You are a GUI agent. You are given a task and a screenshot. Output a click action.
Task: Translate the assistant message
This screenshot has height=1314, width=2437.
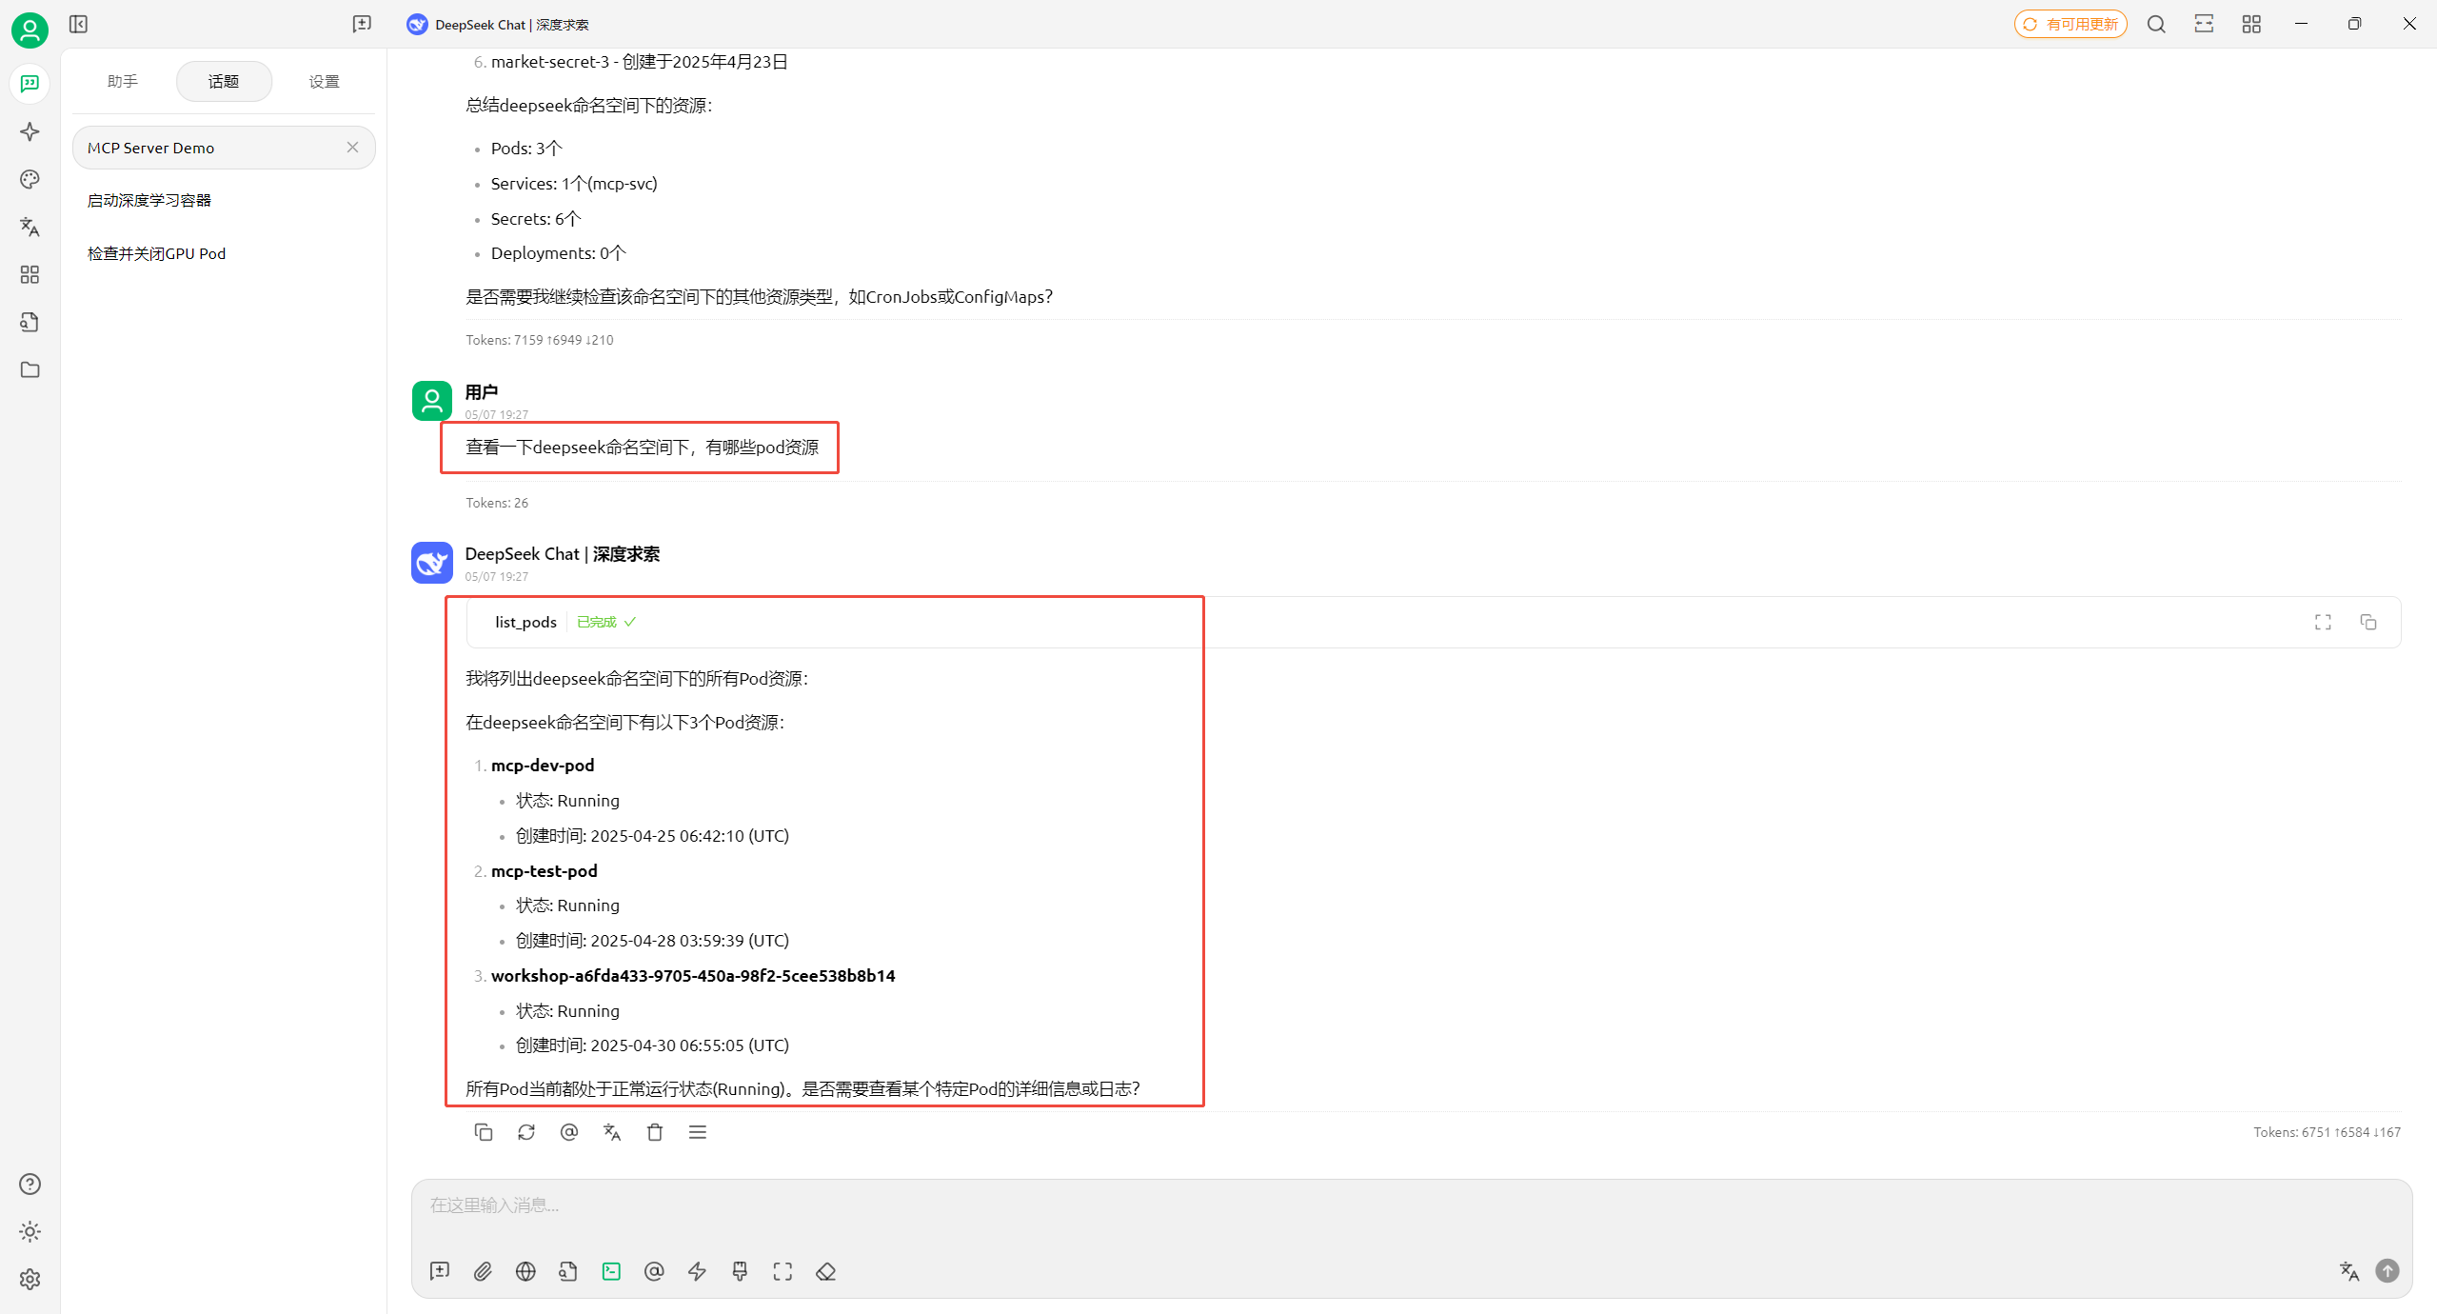[612, 1132]
